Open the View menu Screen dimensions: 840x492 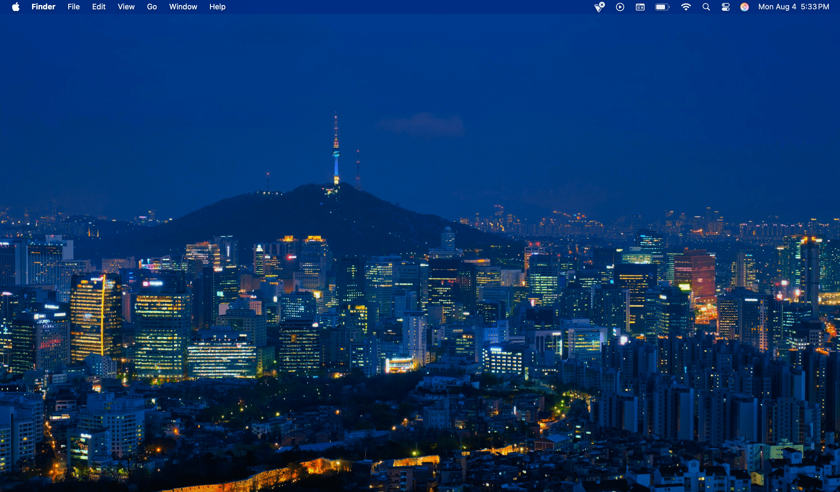tap(126, 7)
